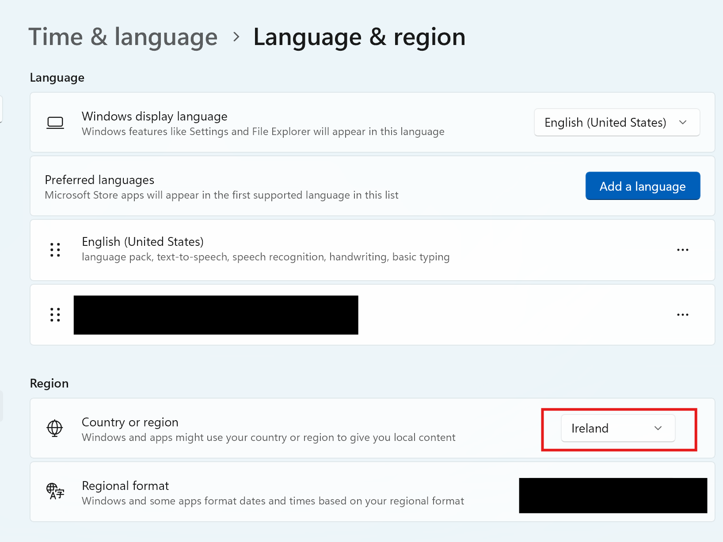This screenshot has height=542, width=723.
Task: Click the Regional format translate icon
Action: [55, 491]
